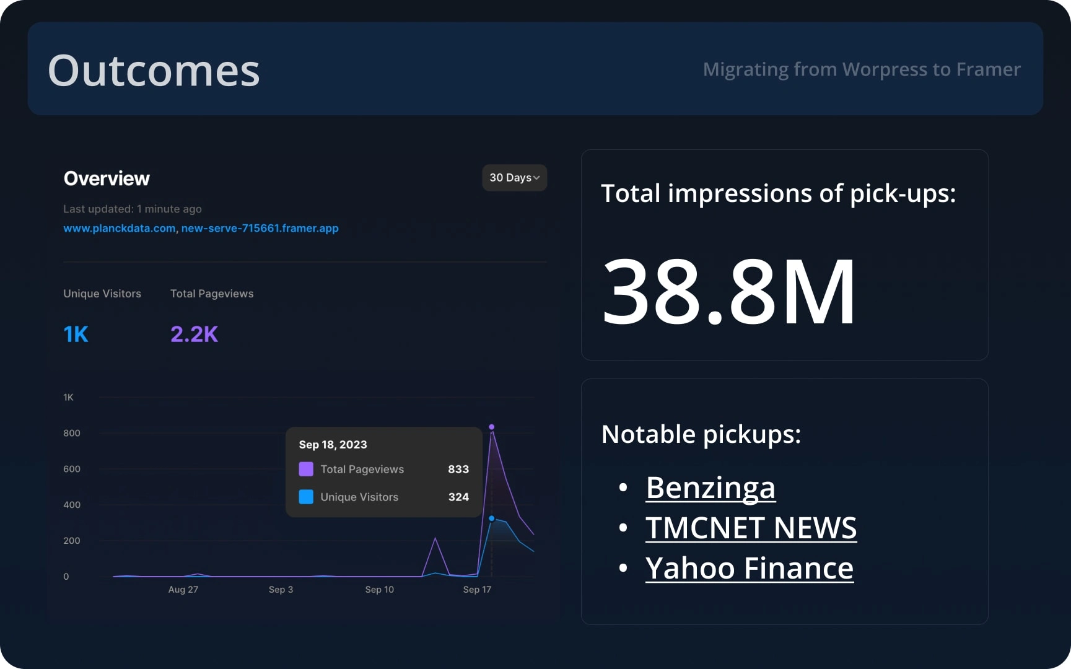This screenshot has width=1071, height=669.
Task: Click the Sep 3 axis label
Action: [x=281, y=590]
